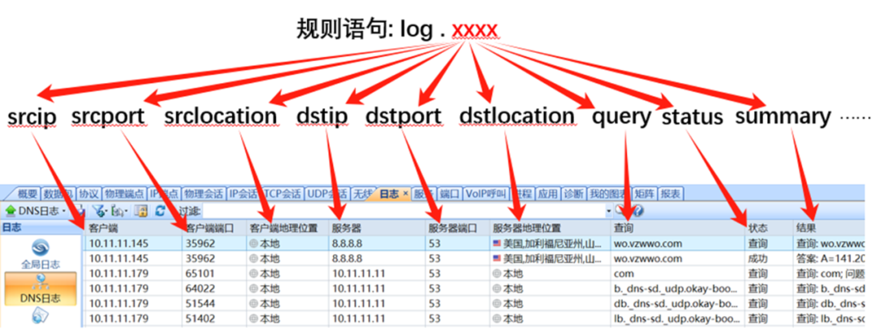The width and height of the screenshot is (877, 329).
Task: Sort by 客户端 column header
Action: coord(133,227)
